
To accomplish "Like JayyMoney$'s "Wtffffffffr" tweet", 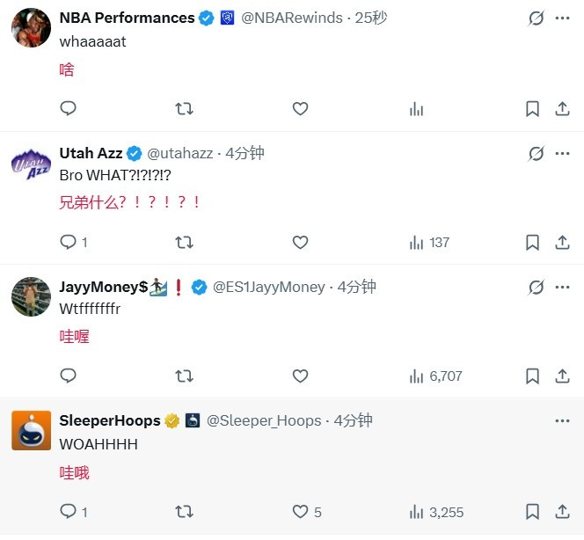I will (300, 376).
